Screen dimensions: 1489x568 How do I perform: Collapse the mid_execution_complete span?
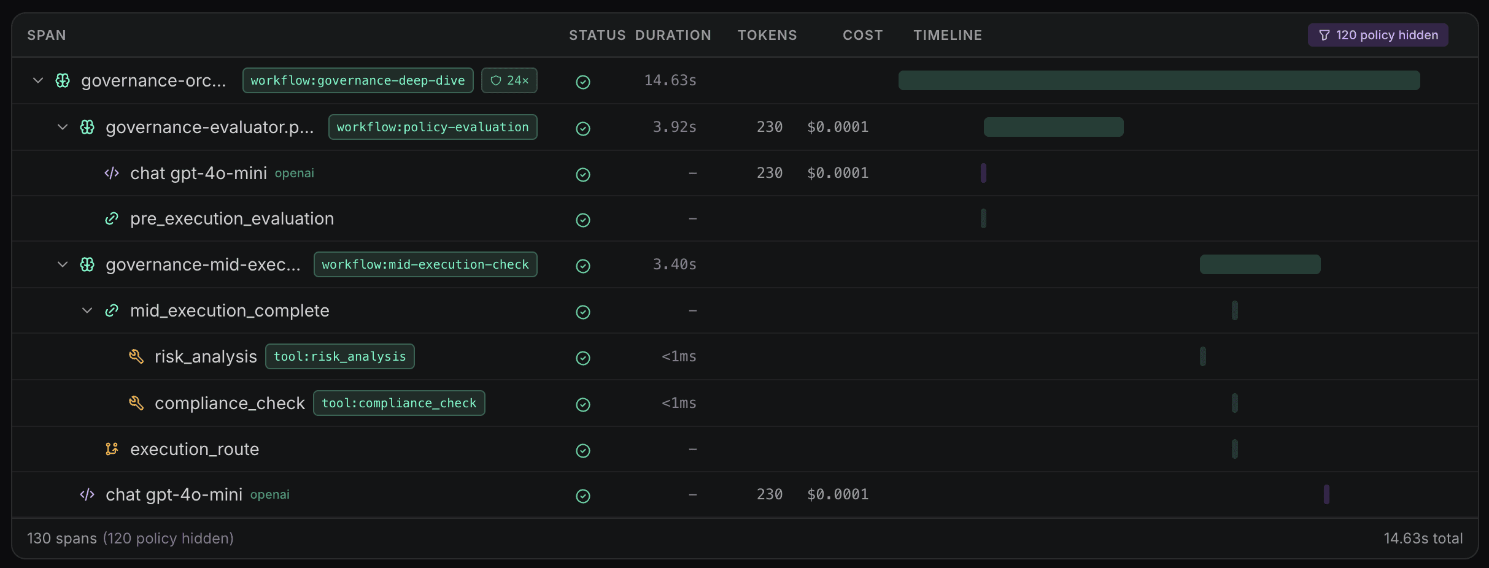click(x=87, y=310)
